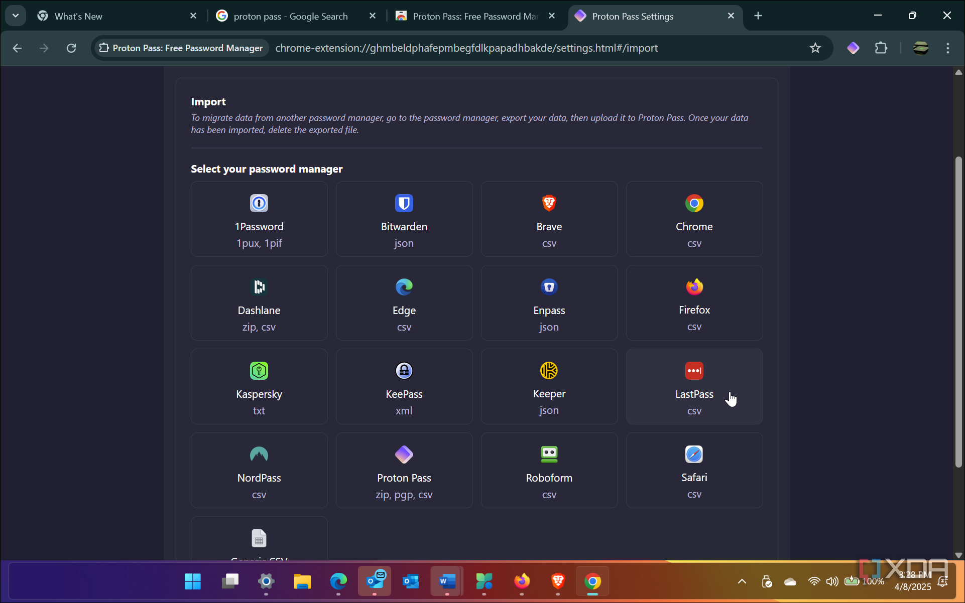Switch to proton pass Google Search tab
The width and height of the screenshot is (965, 603).
coord(296,16)
